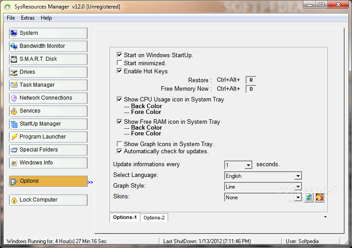Open the Extras menu
The image size is (352, 248).
click(x=28, y=18)
